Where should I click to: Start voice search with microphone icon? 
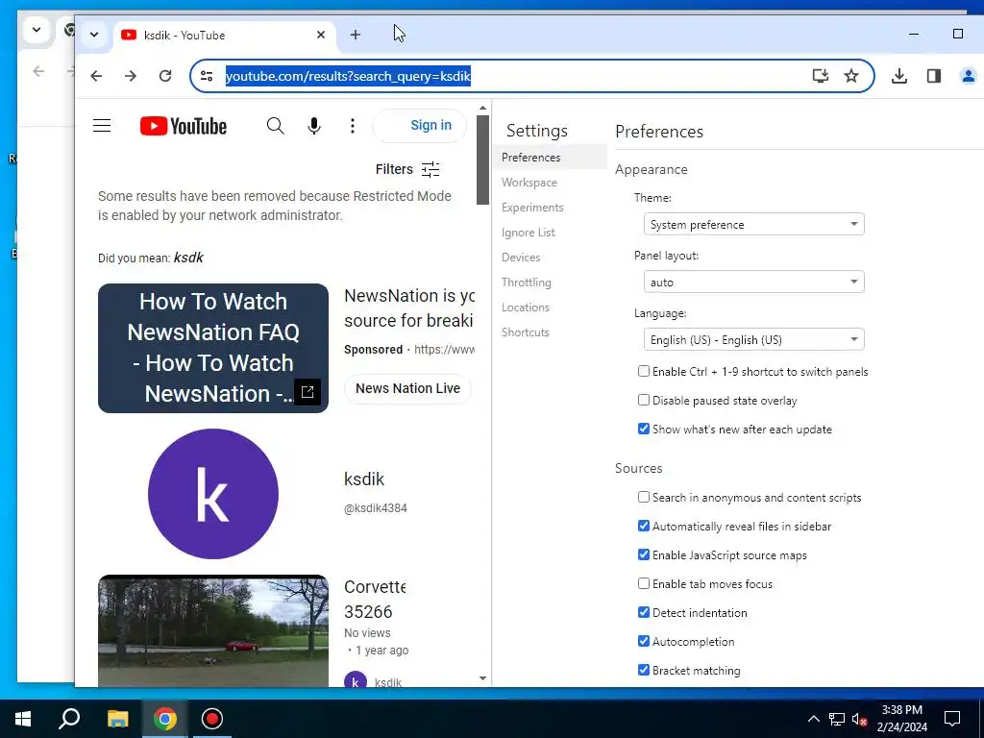tap(314, 126)
